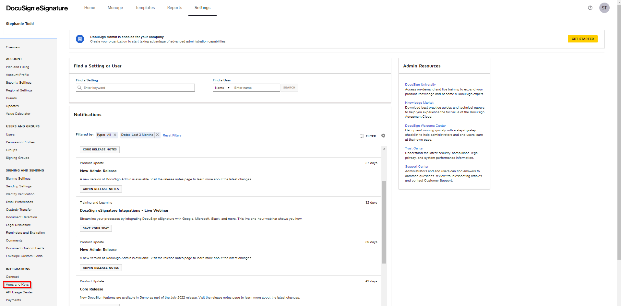
Task: Click the Enter keyword setting field
Action: click(135, 88)
